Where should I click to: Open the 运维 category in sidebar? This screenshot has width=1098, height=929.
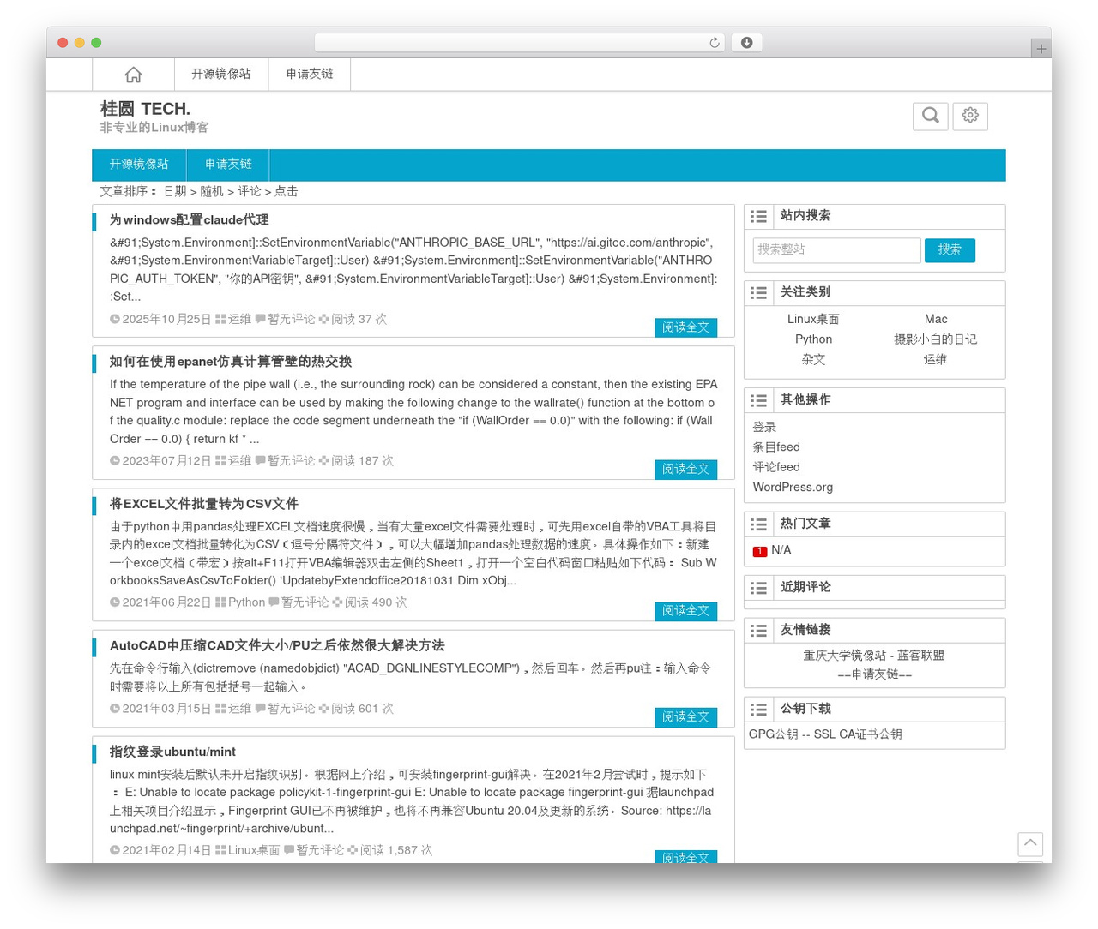pos(936,360)
